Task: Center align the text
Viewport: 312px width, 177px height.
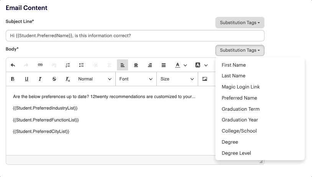Action: click(x=136, y=65)
